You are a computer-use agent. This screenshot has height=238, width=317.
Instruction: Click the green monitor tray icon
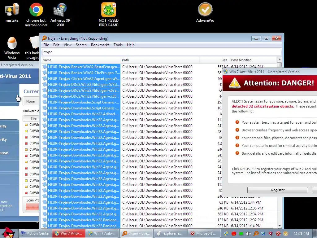(x=241, y=233)
